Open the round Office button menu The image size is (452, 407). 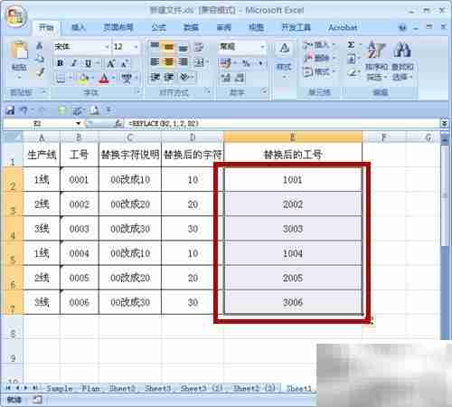pos(16,15)
